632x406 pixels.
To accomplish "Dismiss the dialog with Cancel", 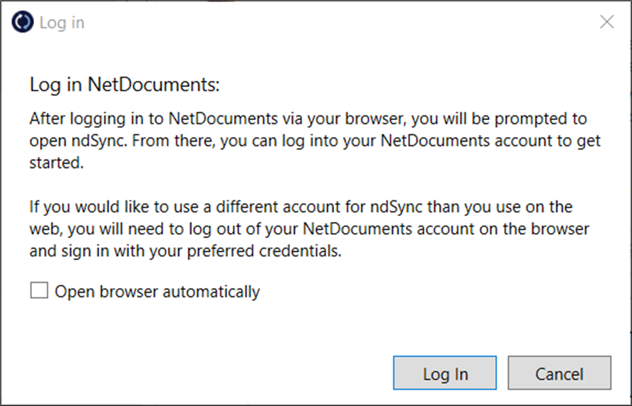I will [x=559, y=373].
